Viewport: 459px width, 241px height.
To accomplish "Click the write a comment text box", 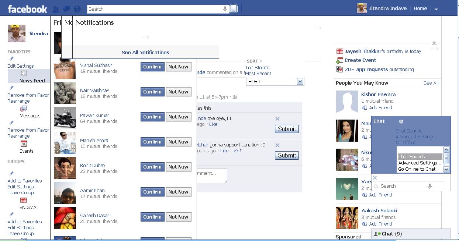I will coord(212,176).
